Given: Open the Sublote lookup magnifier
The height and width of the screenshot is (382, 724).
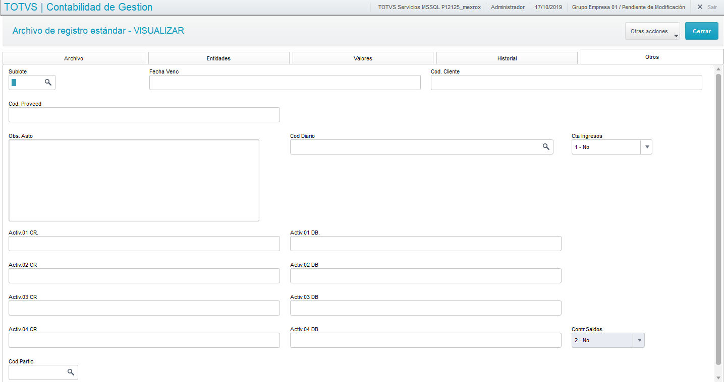Looking at the screenshot, I should (48, 82).
